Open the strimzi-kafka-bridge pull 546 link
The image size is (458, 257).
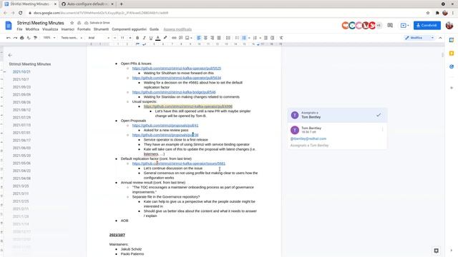(x=174, y=92)
